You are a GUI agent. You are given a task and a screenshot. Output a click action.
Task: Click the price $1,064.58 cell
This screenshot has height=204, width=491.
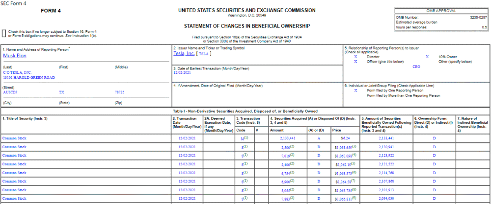point(345,181)
